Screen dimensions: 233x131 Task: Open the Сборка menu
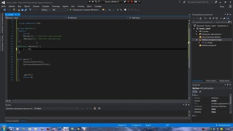[x=36, y=6]
